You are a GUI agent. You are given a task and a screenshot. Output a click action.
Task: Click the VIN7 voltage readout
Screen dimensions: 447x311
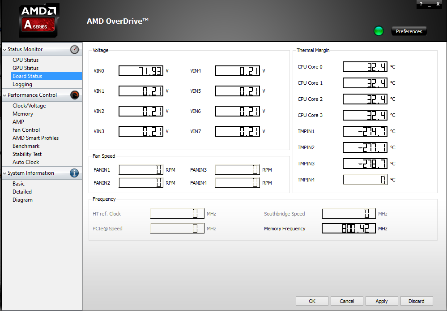click(238, 131)
